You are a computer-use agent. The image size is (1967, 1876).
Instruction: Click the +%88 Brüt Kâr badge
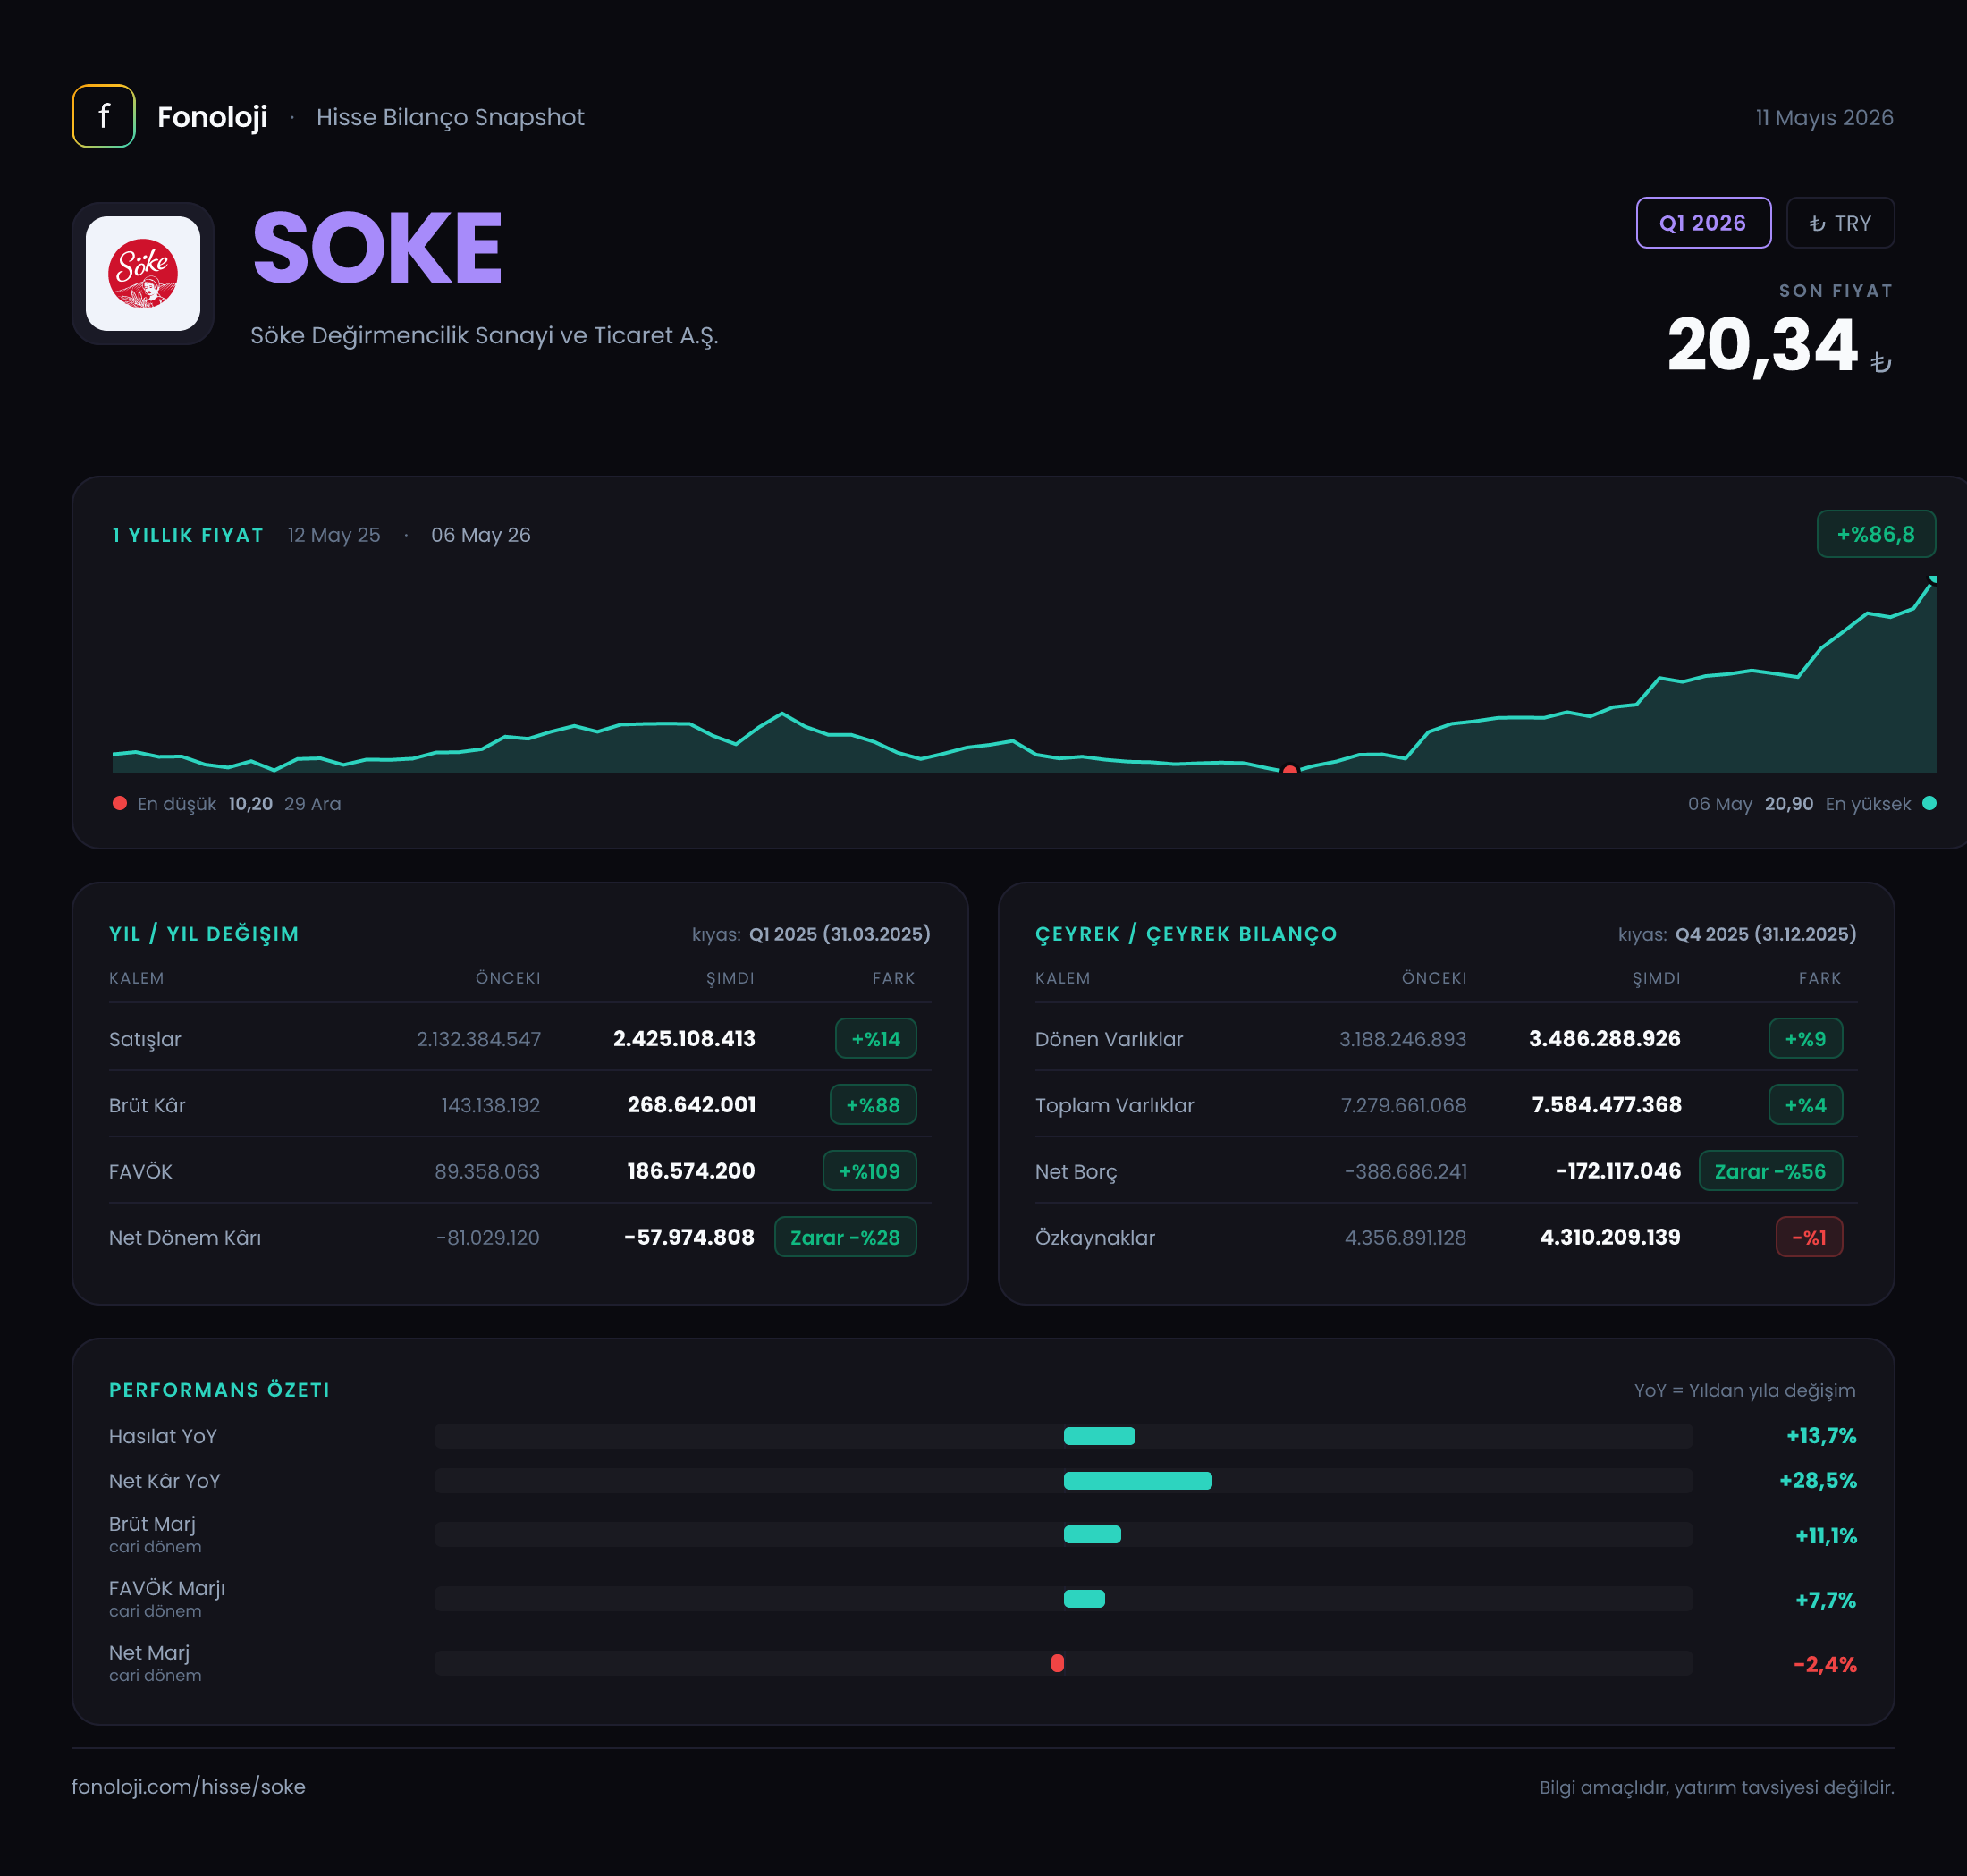(873, 1104)
